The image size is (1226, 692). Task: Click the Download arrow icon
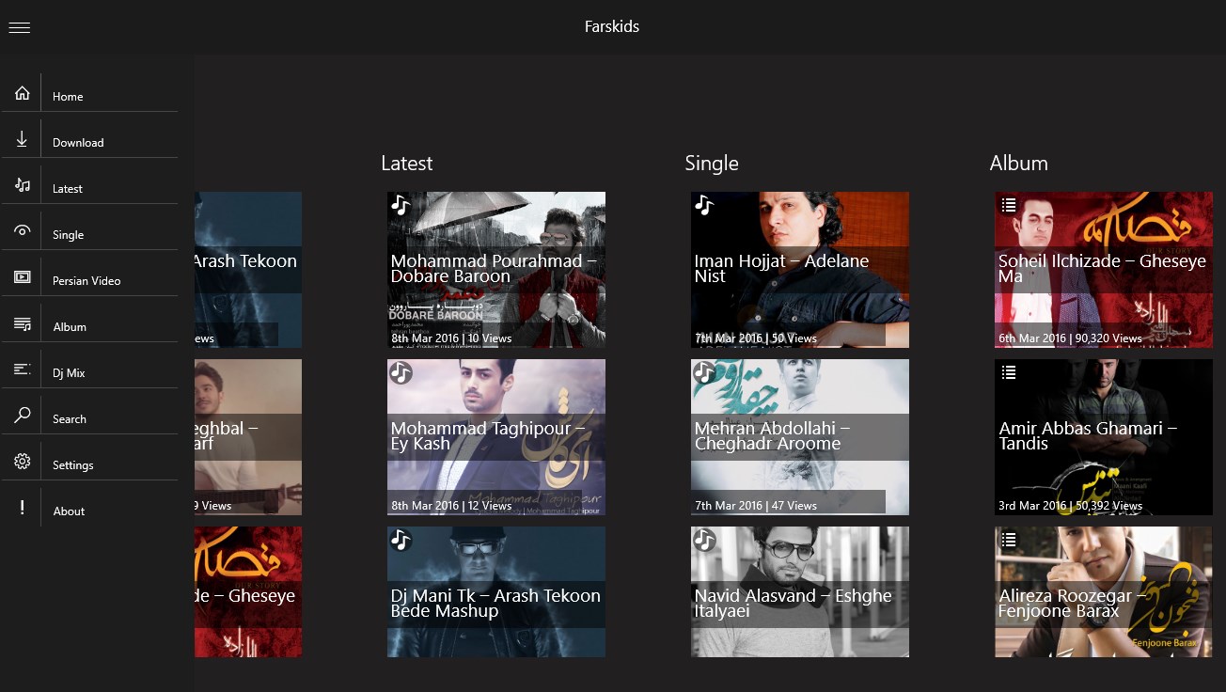[x=22, y=139]
